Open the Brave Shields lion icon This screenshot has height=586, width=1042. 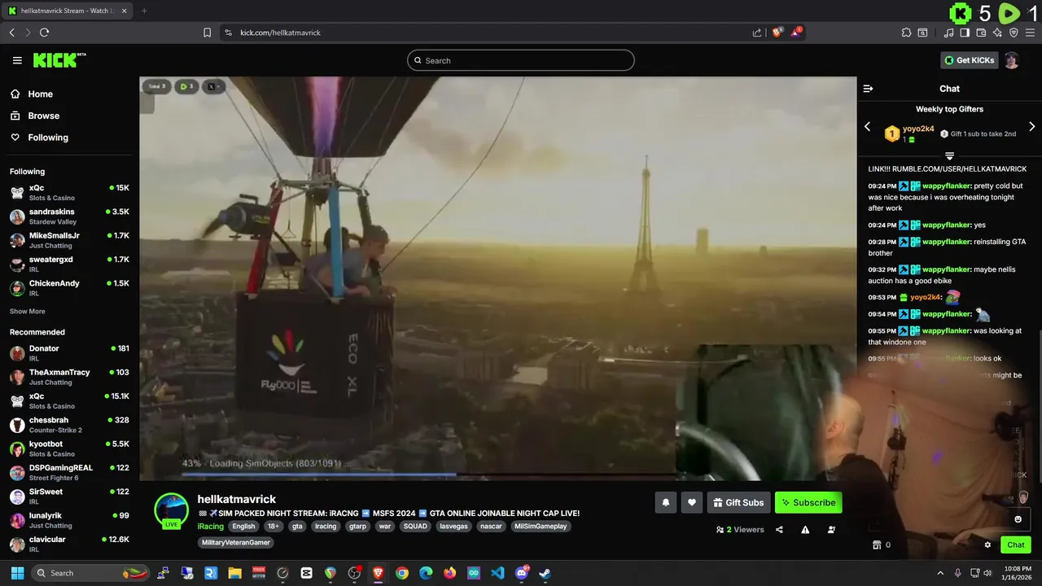pyautogui.click(x=777, y=33)
